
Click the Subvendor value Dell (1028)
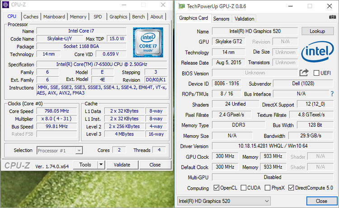[x=303, y=83]
